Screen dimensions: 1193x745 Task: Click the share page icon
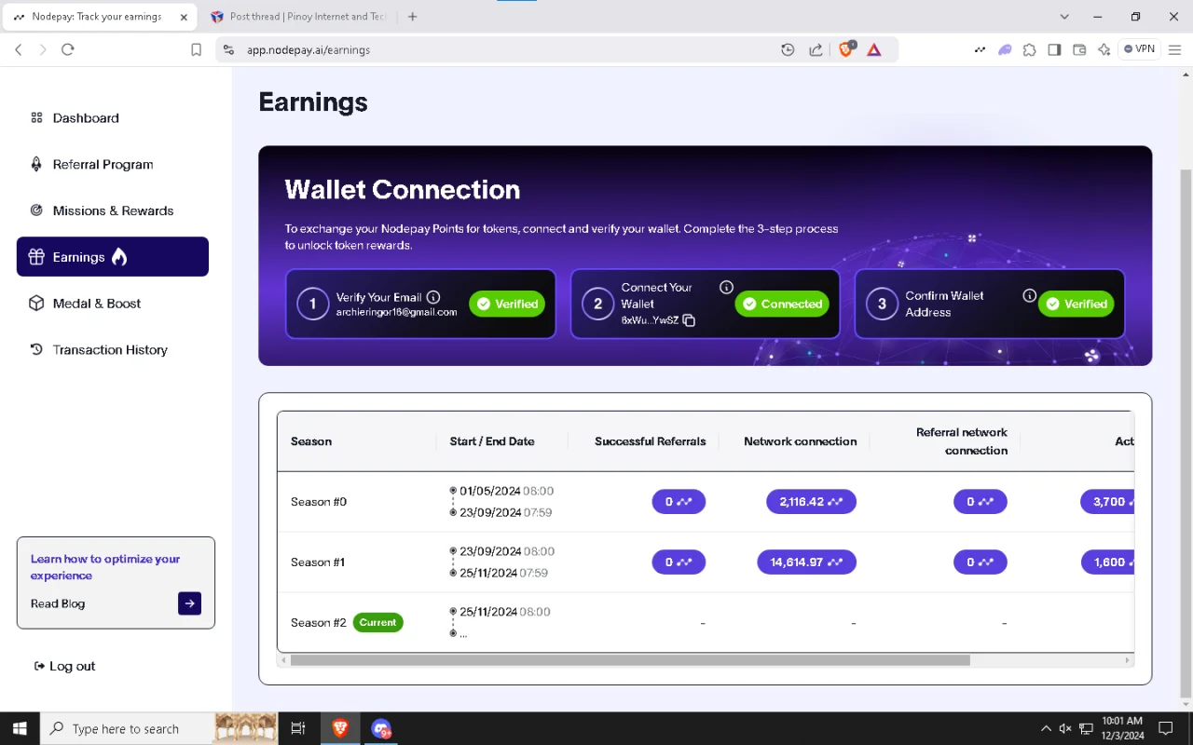[x=816, y=50]
